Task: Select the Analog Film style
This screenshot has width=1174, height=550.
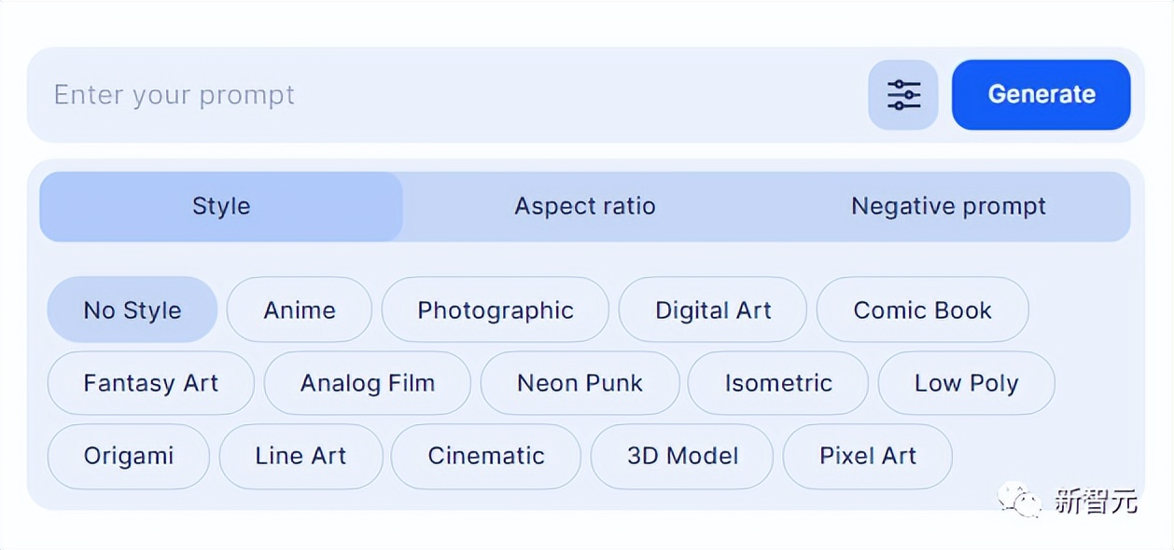Action: 368,383
